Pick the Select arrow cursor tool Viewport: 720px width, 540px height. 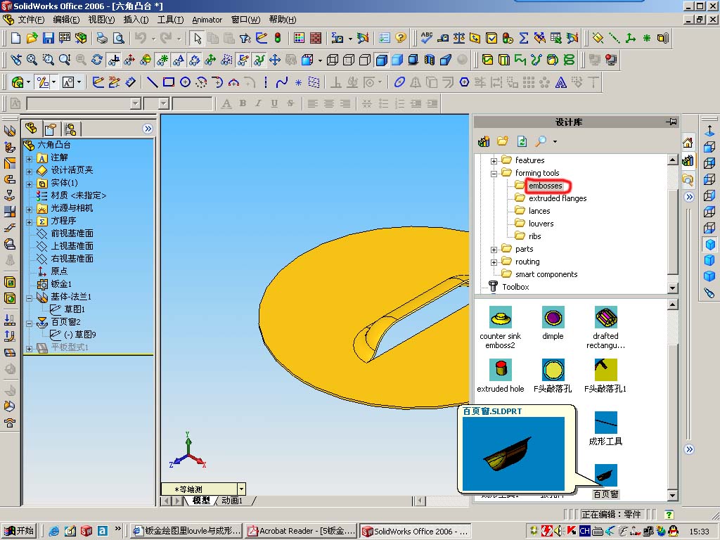198,38
